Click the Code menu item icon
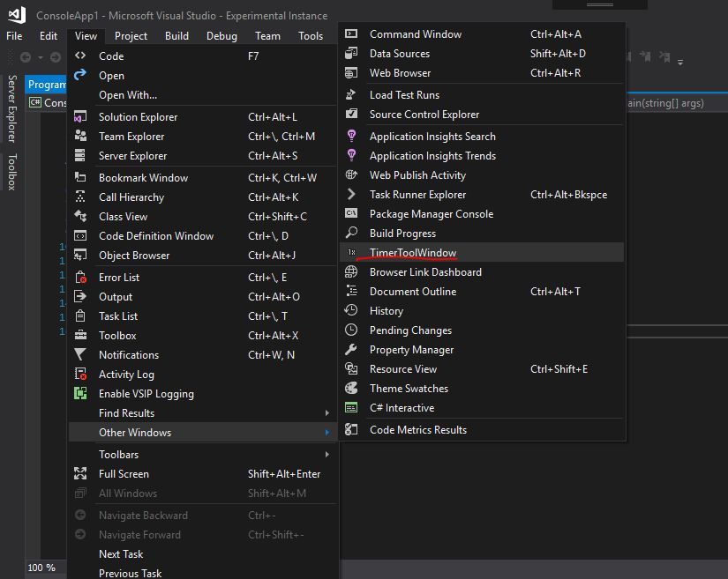This screenshot has width=728, height=579. point(80,56)
